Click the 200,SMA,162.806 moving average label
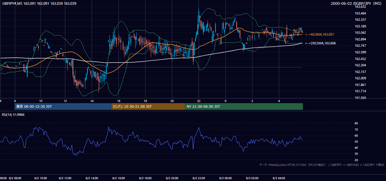Viewport: 386px width, 181px height. pos(320,43)
